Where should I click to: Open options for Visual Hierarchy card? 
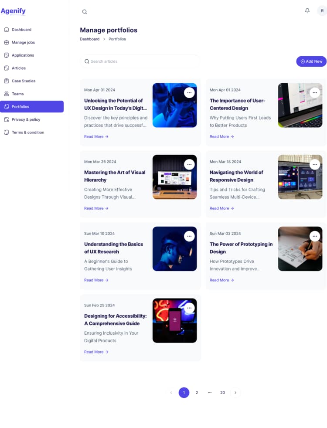[189, 165]
